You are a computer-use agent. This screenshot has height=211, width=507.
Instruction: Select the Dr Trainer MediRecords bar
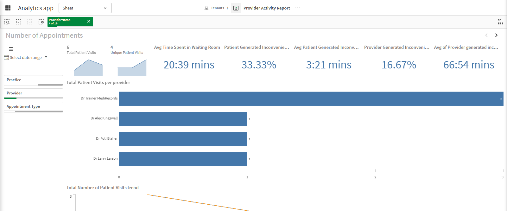pos(311,99)
